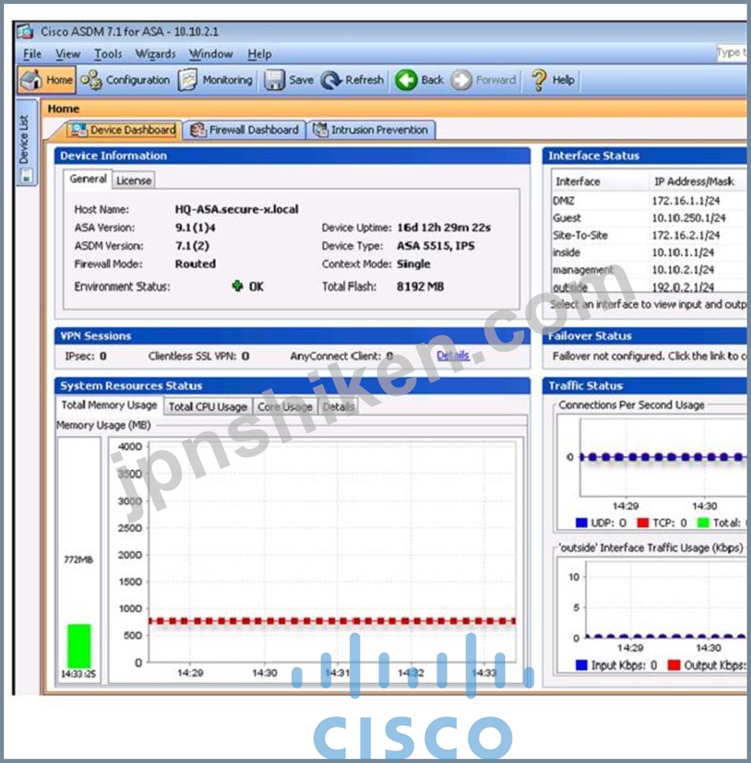Click the Failover not configured message

coord(650,356)
